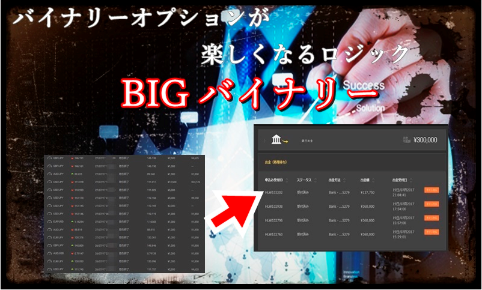The height and width of the screenshot is (290, 482).
Task: Click the bank withdrawal icon
Action: tap(278, 140)
